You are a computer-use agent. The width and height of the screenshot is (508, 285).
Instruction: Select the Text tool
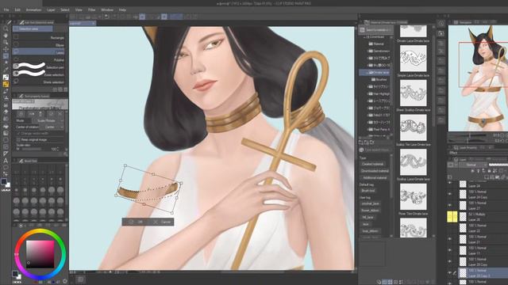coord(6,161)
